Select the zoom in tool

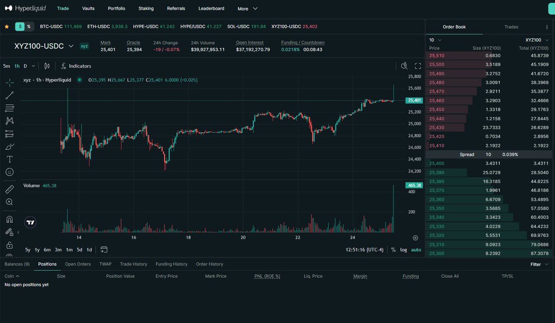[10, 202]
